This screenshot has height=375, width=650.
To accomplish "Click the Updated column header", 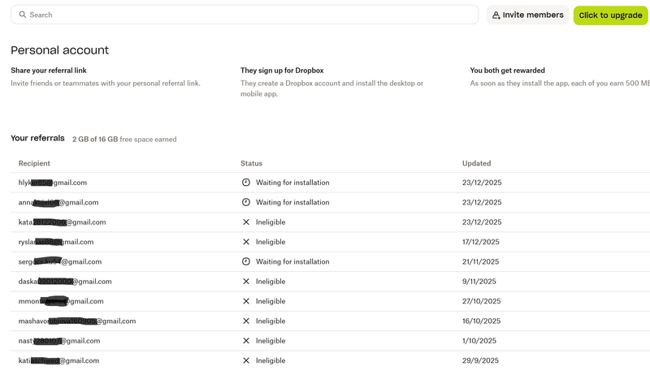I will click(x=476, y=163).
